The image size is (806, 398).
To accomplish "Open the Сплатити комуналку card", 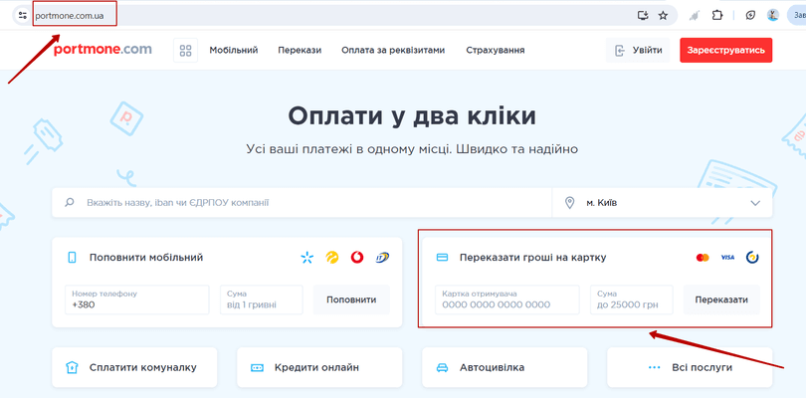I will (x=134, y=368).
